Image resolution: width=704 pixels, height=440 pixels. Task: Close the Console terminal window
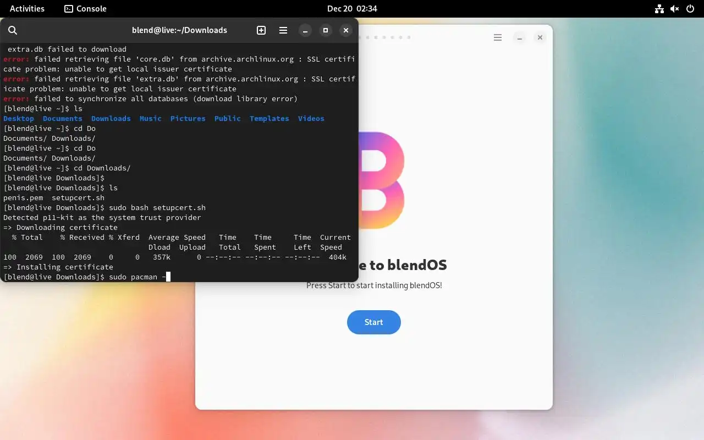point(346,30)
